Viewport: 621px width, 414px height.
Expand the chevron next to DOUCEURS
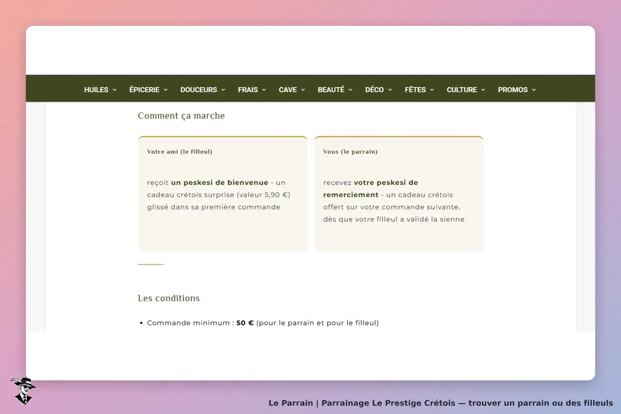[223, 90]
